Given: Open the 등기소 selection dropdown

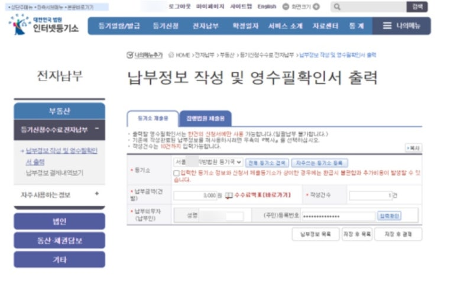Looking at the screenshot, I should pos(208,162).
